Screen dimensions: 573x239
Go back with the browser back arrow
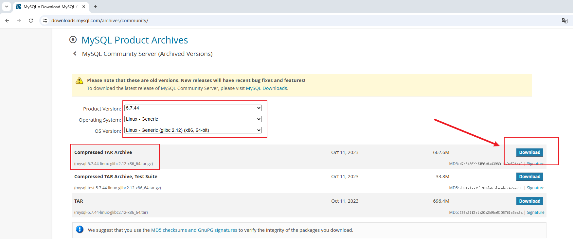[7, 21]
